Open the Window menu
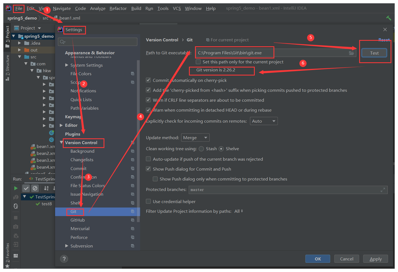The image size is (398, 272). click(193, 9)
